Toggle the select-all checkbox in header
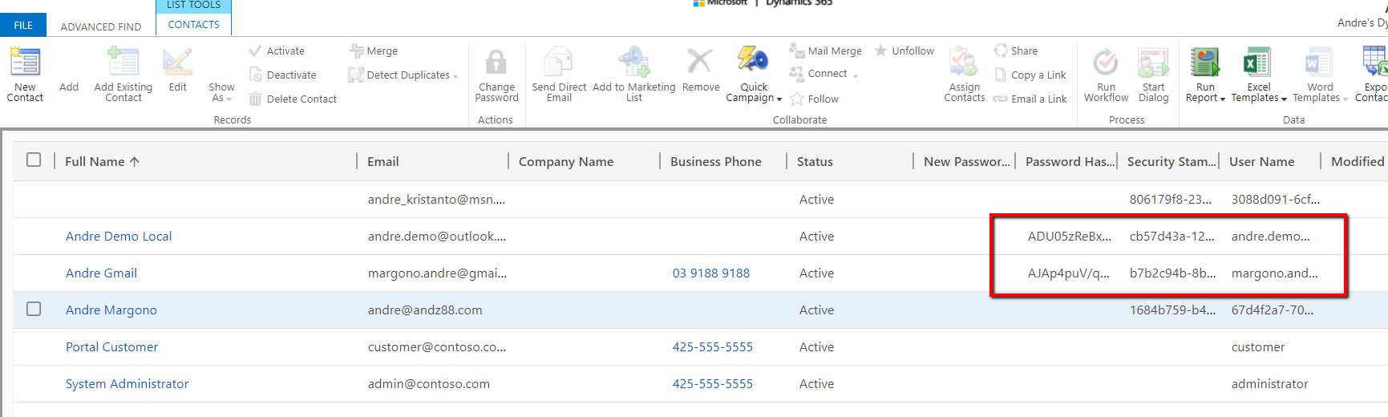 [x=34, y=160]
